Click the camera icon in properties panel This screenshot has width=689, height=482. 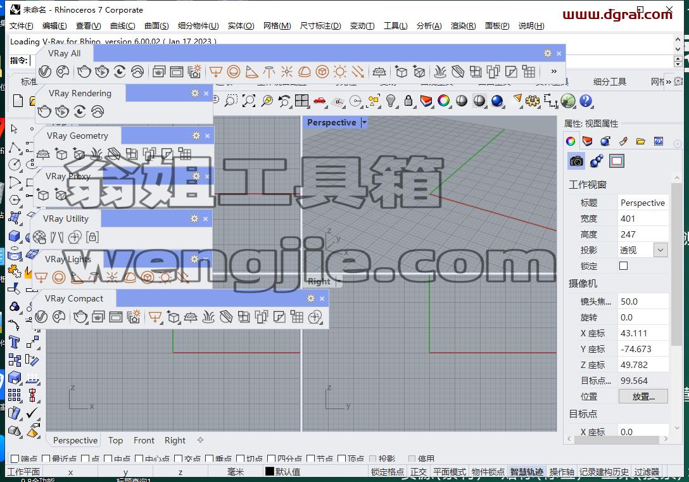click(x=576, y=162)
